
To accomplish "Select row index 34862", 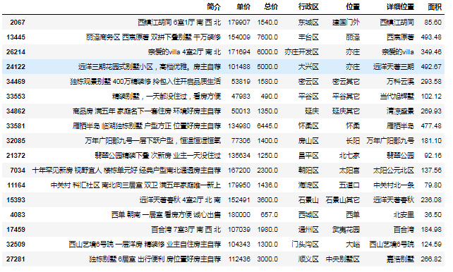I will point(16,111).
